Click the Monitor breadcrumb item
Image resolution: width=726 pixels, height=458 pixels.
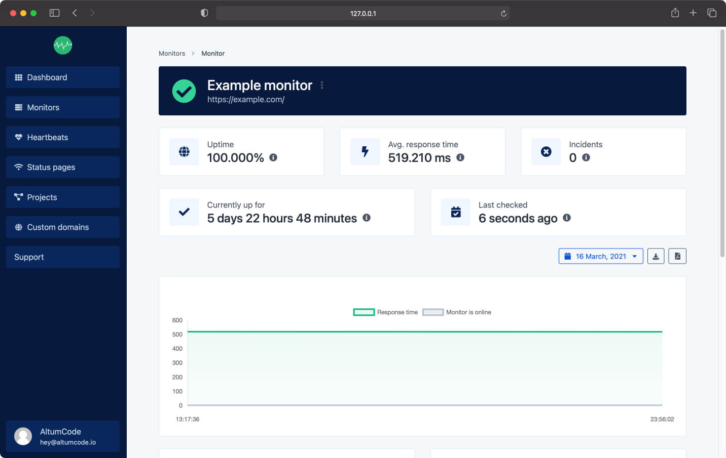(x=213, y=53)
